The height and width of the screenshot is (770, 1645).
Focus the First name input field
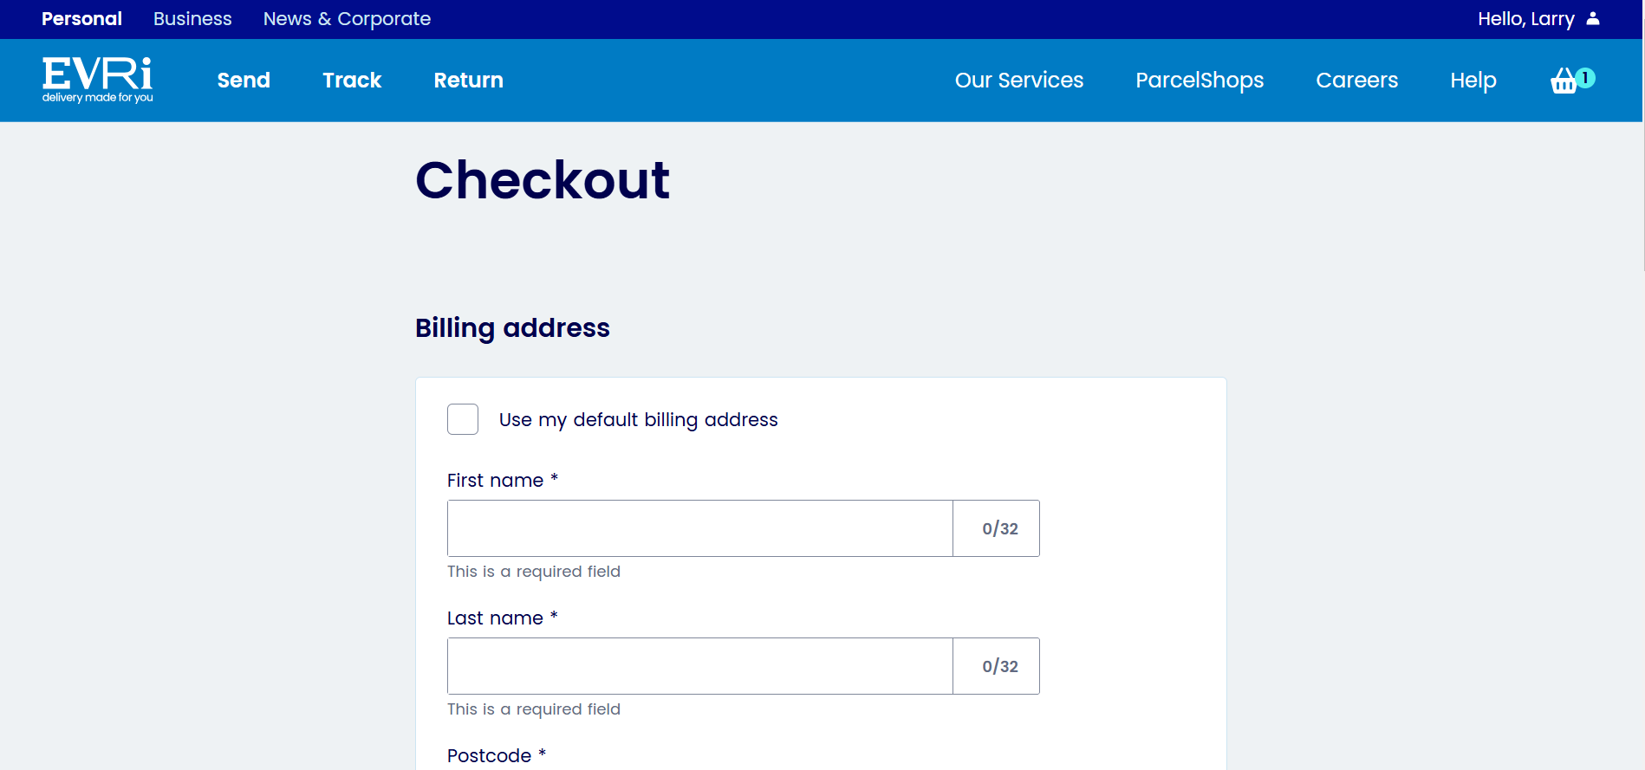(x=700, y=528)
